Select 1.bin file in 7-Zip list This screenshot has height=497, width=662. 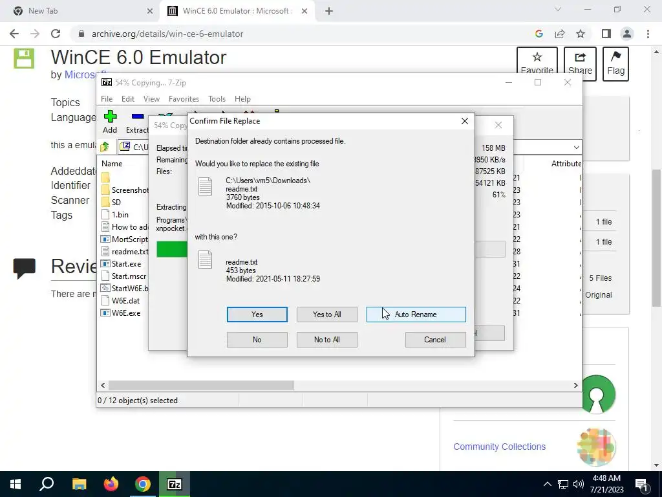point(120,215)
